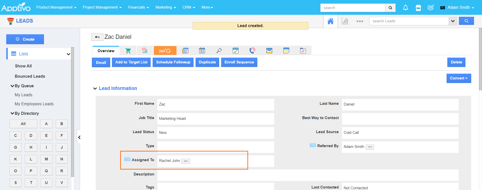Click Add to Target List
This screenshot has height=190, width=482.
131,62
